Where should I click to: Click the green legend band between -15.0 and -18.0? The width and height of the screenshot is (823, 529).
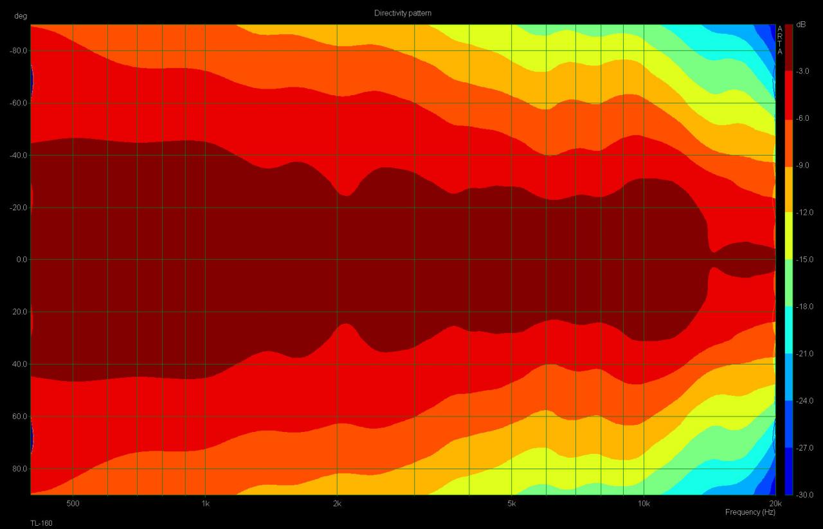[x=789, y=283]
